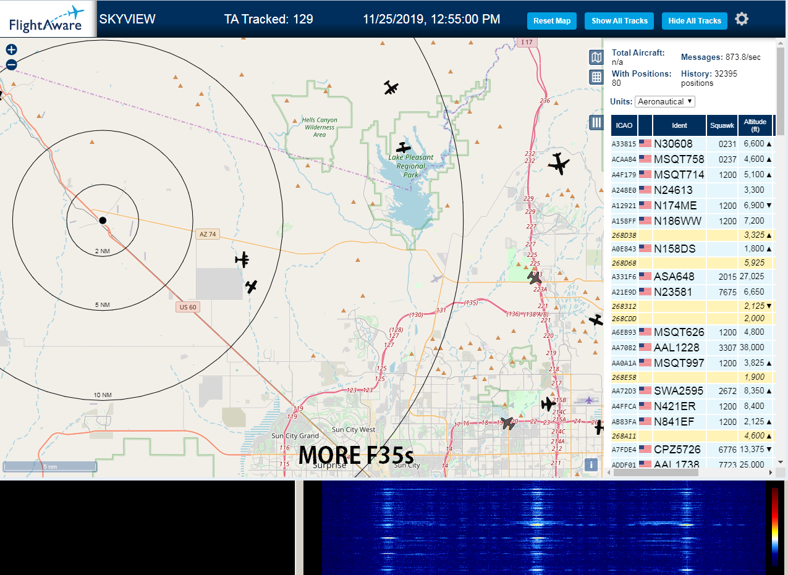Click the Reset Map button
Viewport: 788px width, 575px height.
click(552, 20)
